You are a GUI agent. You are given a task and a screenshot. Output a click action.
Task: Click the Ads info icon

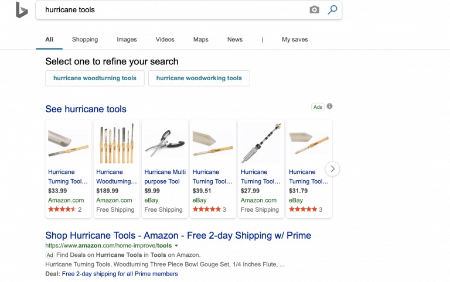pyautogui.click(x=330, y=106)
